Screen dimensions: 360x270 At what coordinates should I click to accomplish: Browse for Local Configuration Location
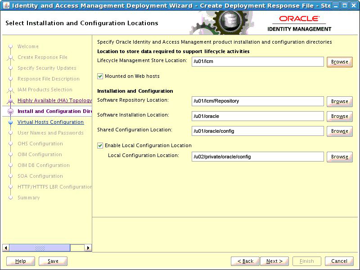point(340,157)
